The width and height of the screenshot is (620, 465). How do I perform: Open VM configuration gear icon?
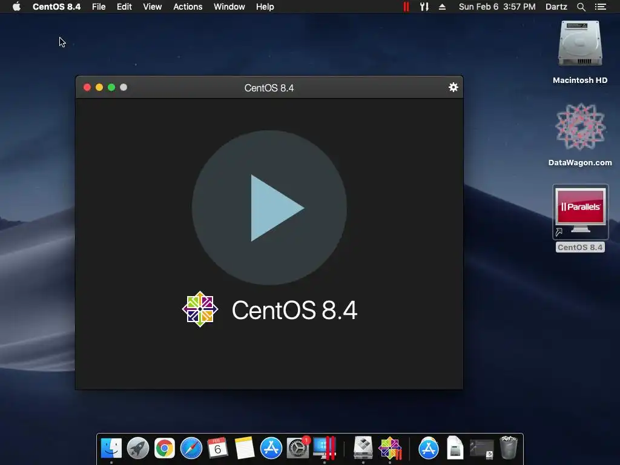(453, 87)
